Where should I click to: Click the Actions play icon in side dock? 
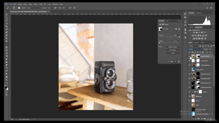point(185,17)
